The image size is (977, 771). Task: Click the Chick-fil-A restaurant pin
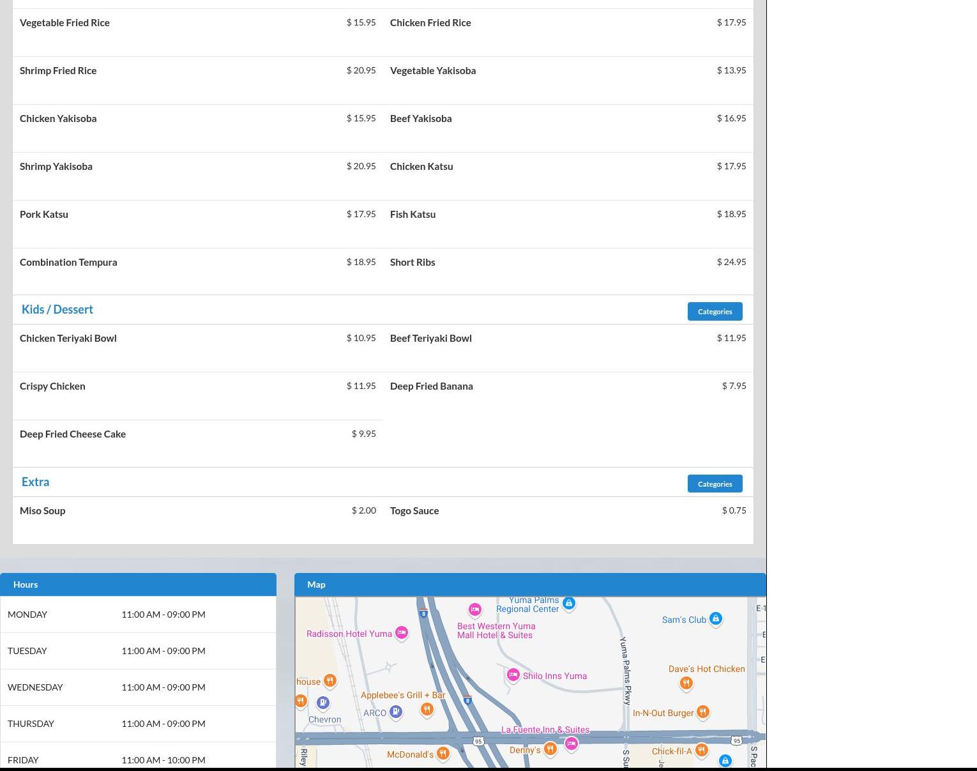pyautogui.click(x=701, y=750)
